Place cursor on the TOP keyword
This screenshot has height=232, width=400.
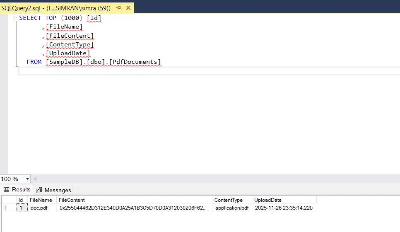(51, 18)
